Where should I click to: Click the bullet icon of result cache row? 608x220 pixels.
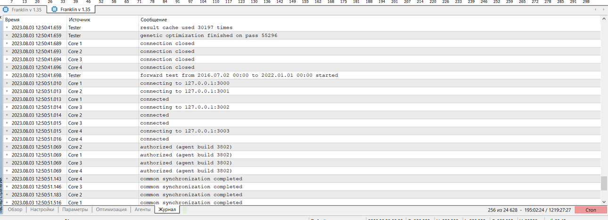click(7, 27)
